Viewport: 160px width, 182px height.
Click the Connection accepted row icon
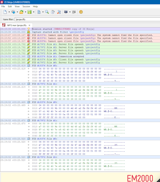[x=29, y=56]
